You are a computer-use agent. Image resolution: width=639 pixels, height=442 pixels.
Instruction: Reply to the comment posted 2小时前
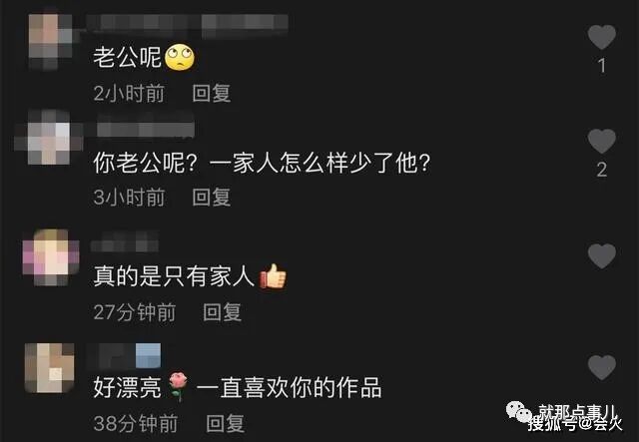coord(211,93)
